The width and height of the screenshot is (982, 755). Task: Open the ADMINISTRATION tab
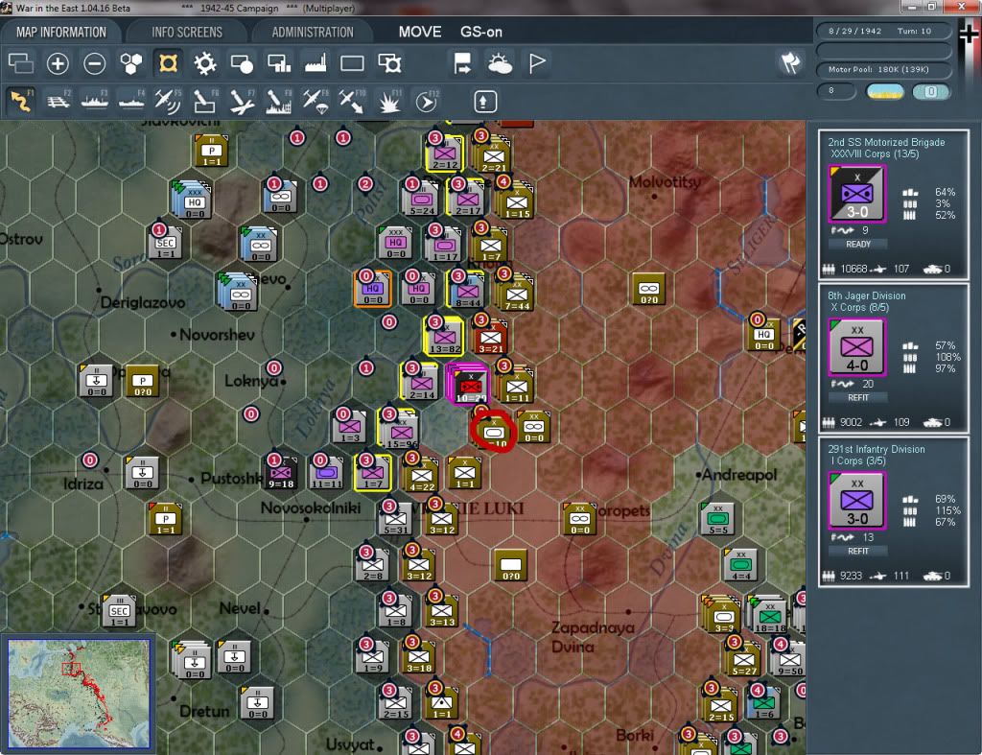(x=313, y=32)
